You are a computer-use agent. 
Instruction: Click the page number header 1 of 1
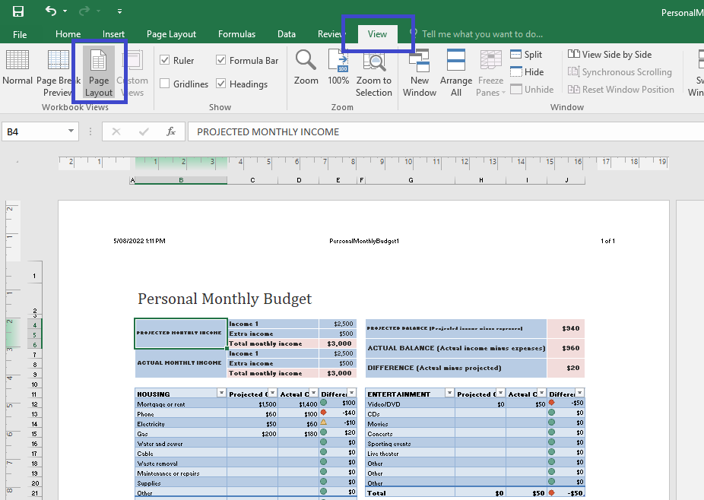point(608,241)
